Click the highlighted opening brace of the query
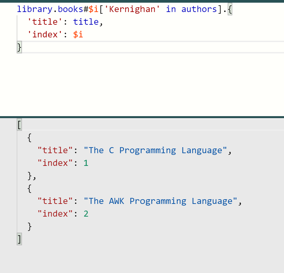The image size is (284, 273). tap(230, 9)
